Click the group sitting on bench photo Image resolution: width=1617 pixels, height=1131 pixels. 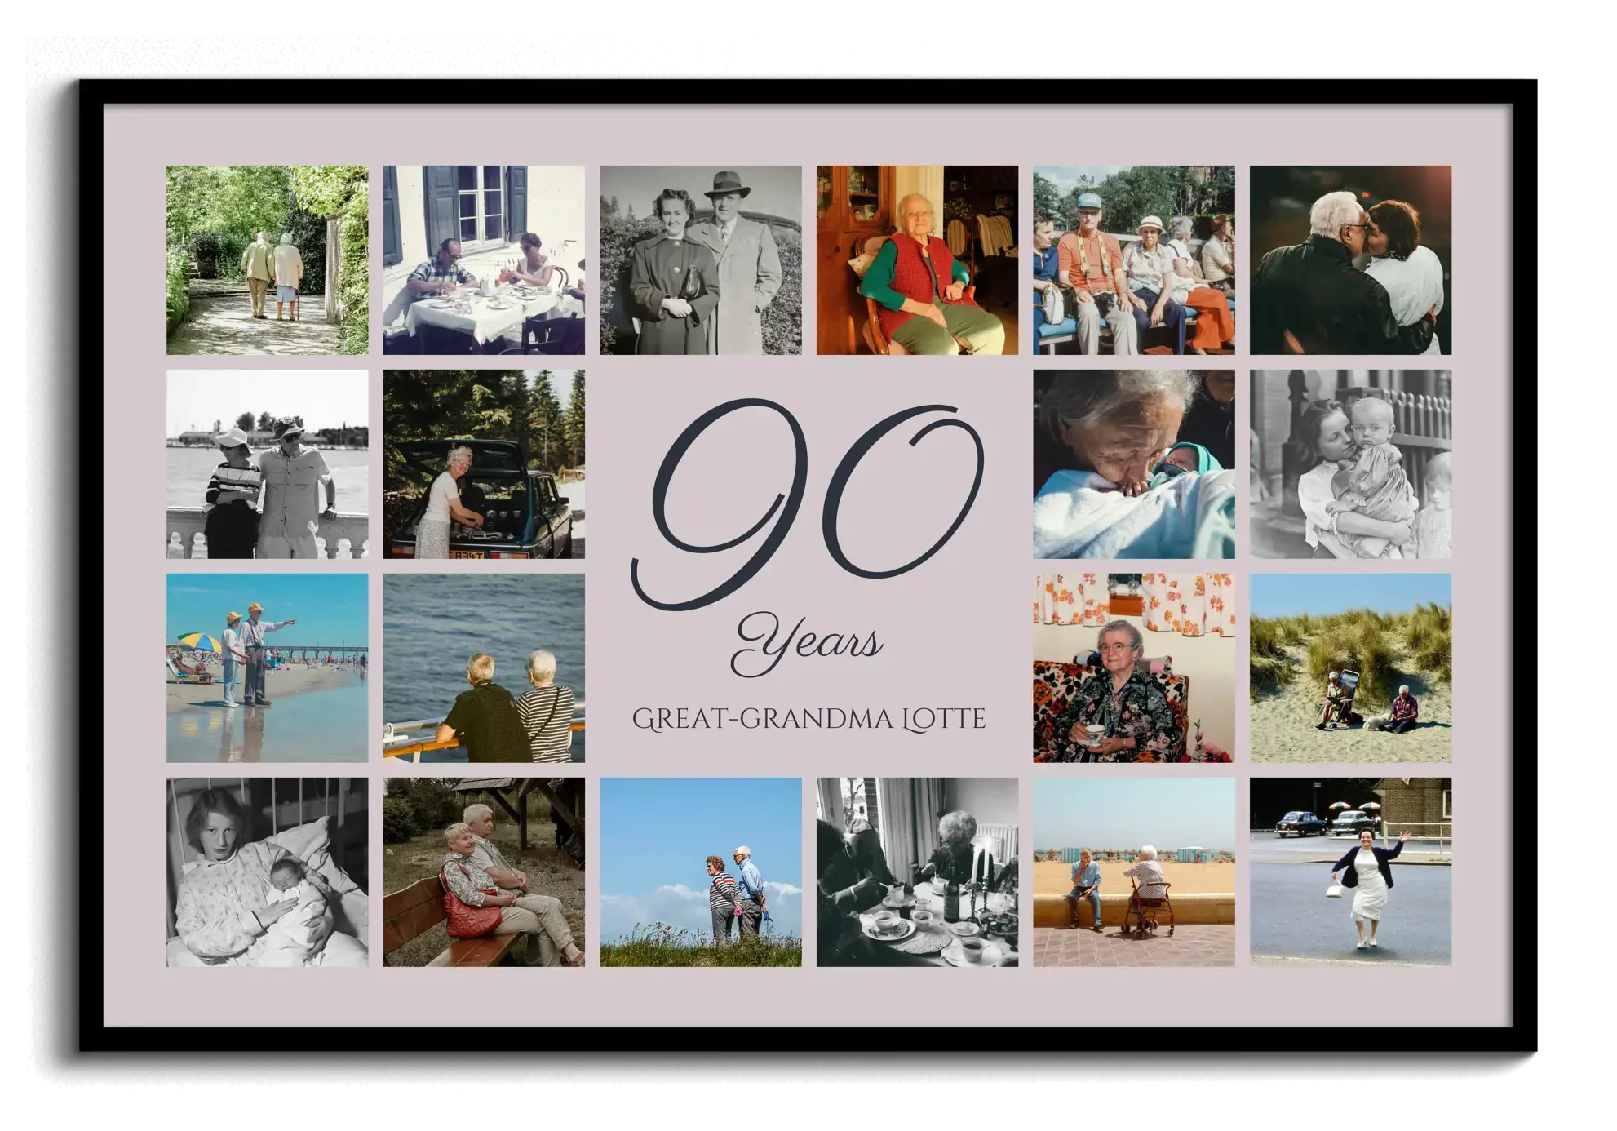click(x=1134, y=259)
